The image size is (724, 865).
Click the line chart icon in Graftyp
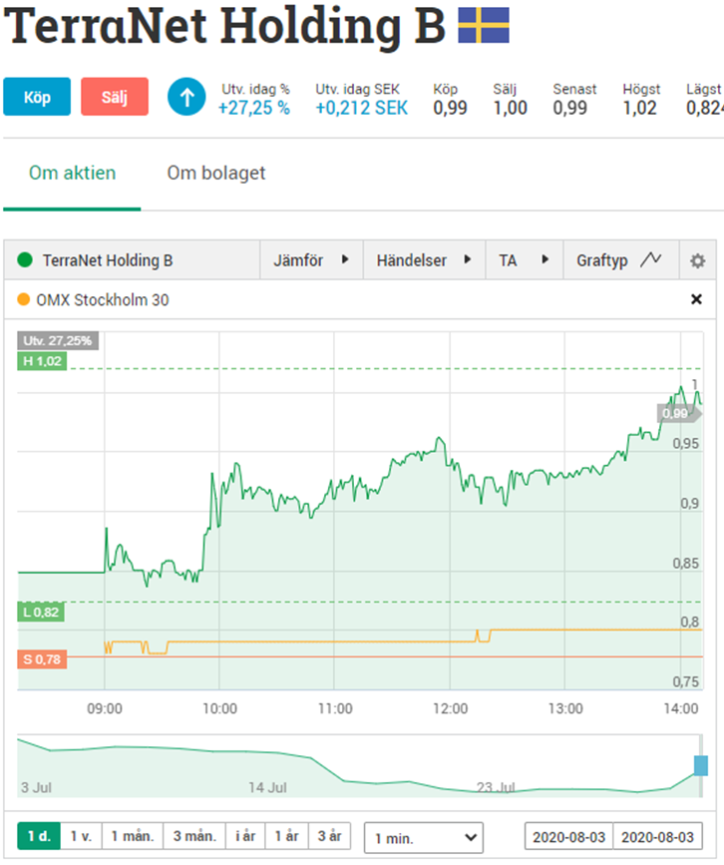650,258
